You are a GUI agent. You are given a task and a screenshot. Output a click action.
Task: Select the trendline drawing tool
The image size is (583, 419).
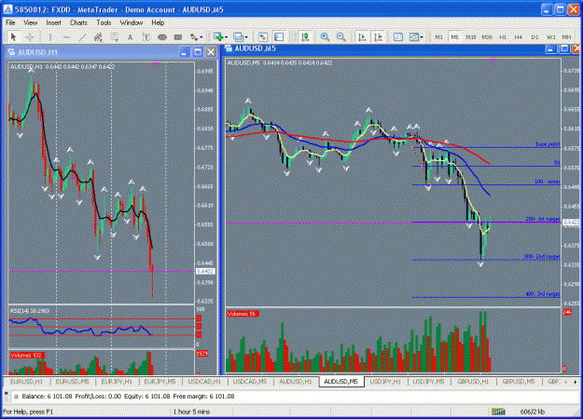pos(82,37)
